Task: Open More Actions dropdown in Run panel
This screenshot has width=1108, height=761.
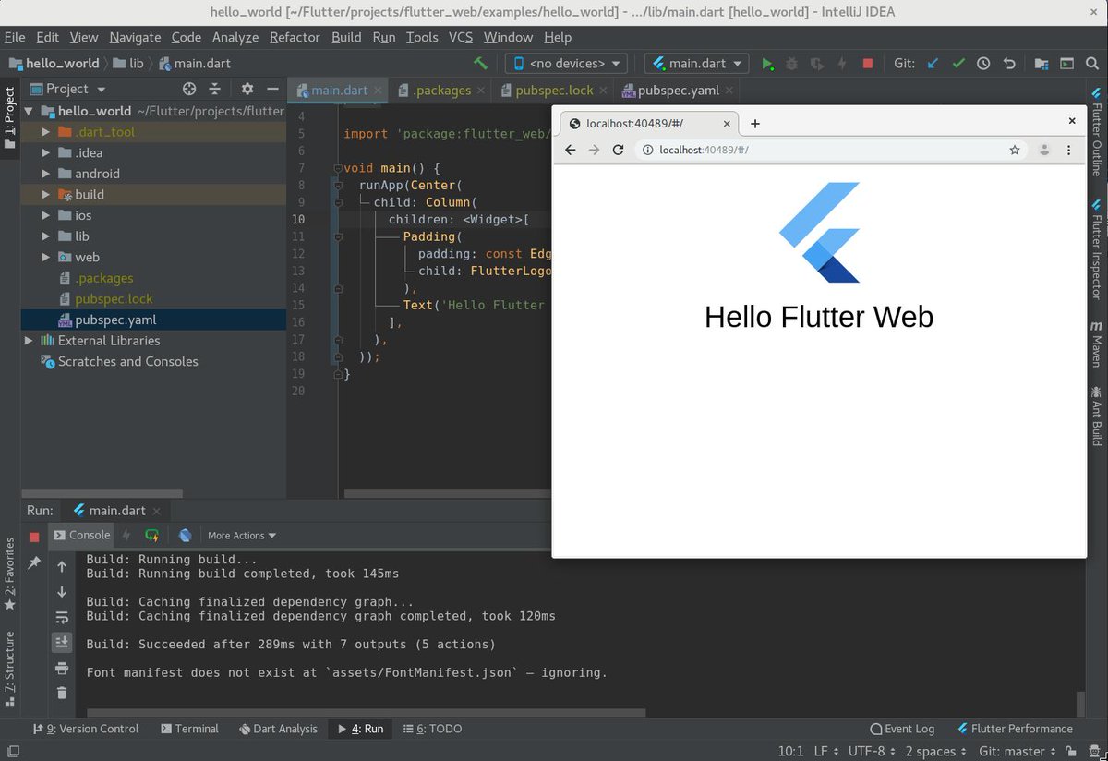Action: point(242,536)
